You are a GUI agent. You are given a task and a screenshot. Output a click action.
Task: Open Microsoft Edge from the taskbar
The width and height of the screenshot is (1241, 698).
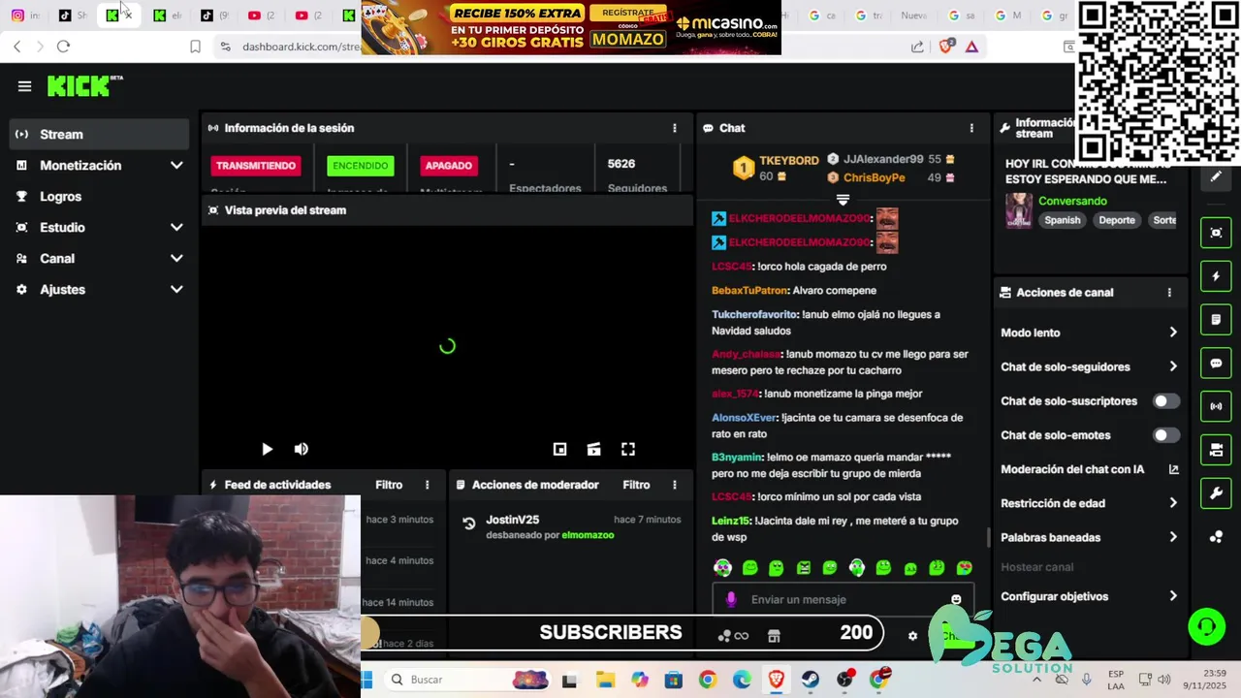742,680
